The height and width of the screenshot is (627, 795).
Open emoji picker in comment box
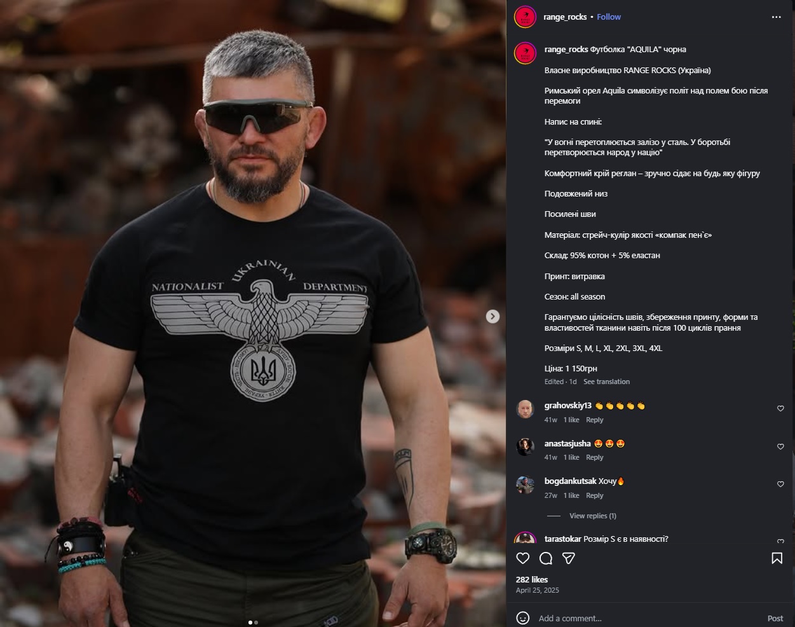point(523,618)
